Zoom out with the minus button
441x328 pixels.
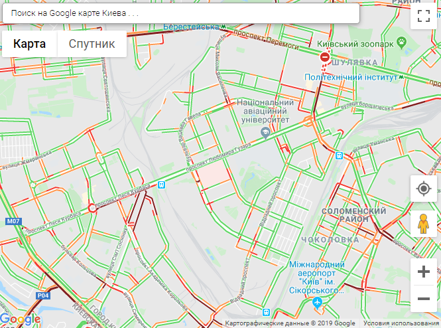pyautogui.click(x=424, y=298)
